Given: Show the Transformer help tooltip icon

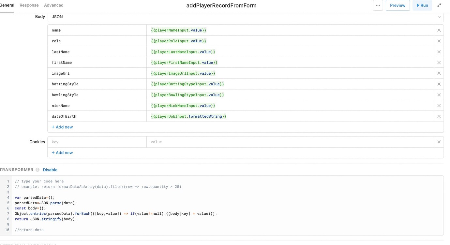Looking at the screenshot, I should point(37,170).
